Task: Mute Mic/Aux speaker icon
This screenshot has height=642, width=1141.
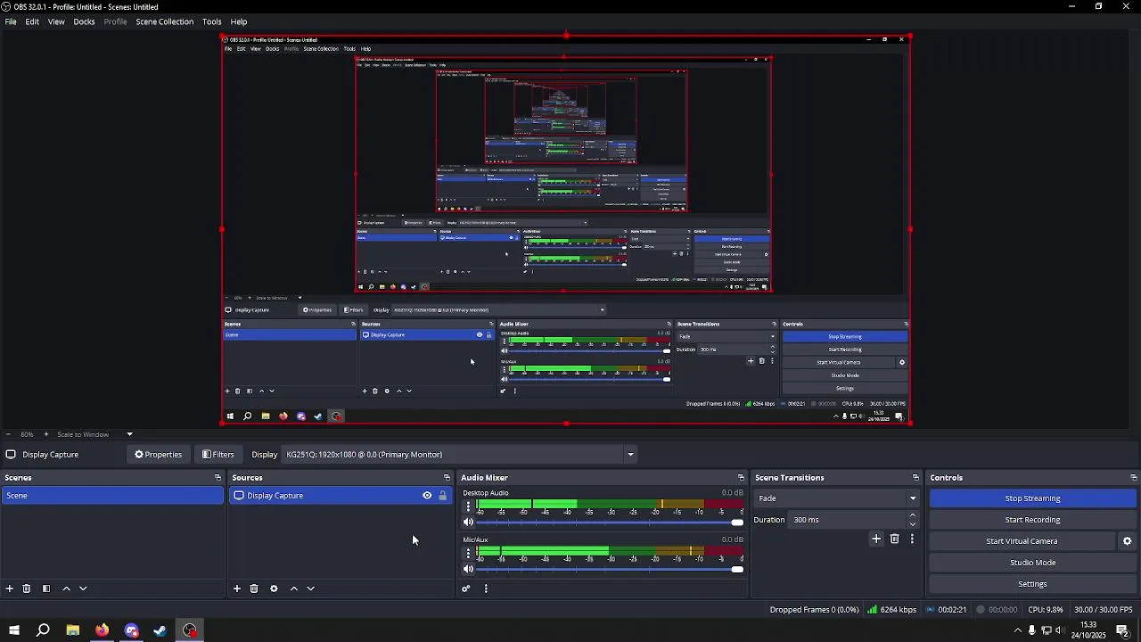Action: coord(469,569)
